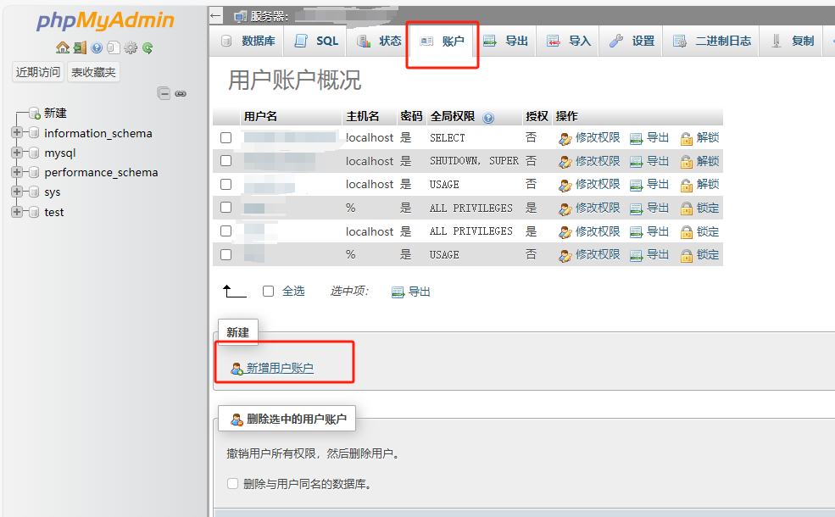Select the test database in tree
This screenshot has height=517, width=835.
[x=54, y=212]
